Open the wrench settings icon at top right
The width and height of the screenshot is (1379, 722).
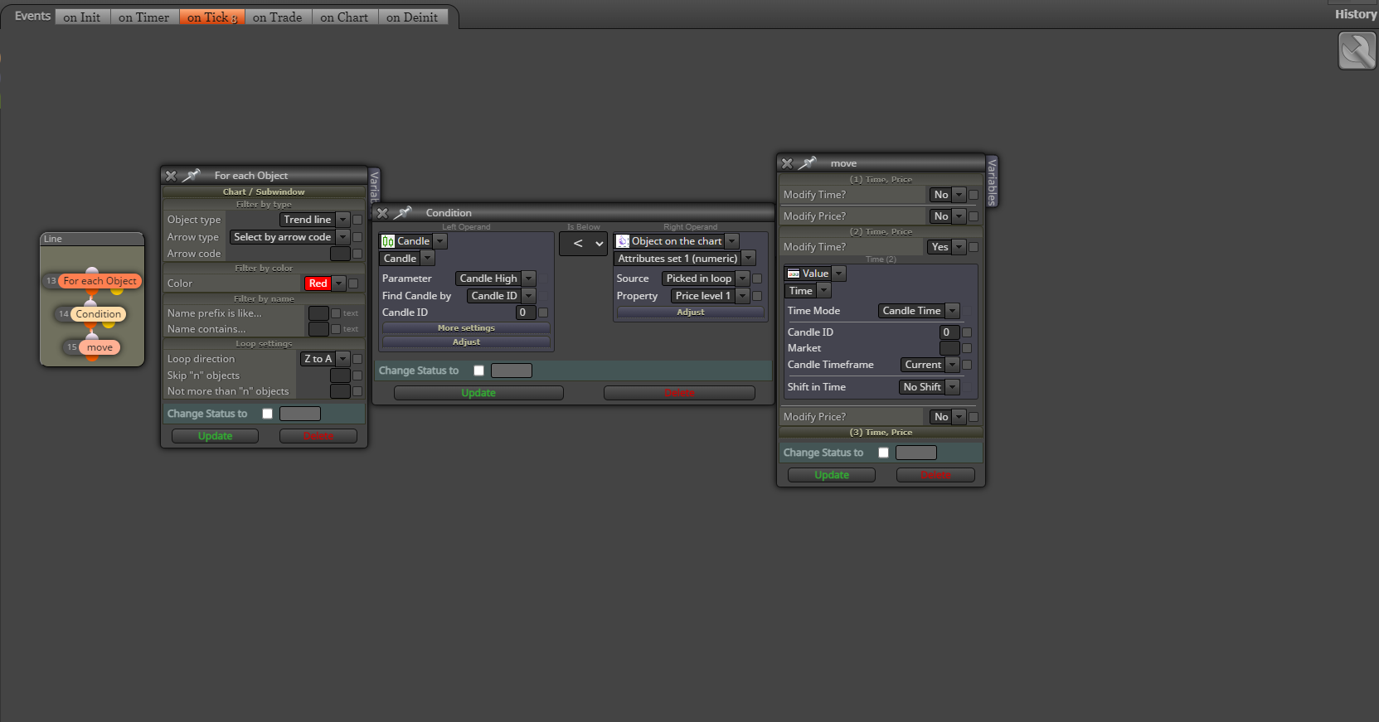click(1357, 51)
